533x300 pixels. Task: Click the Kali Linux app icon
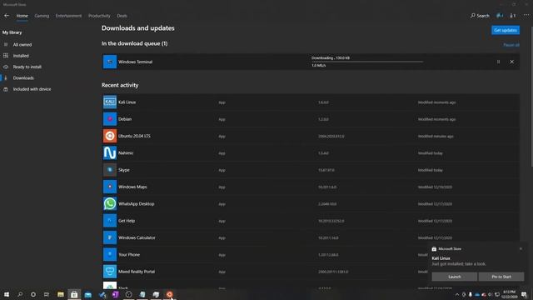click(x=110, y=102)
